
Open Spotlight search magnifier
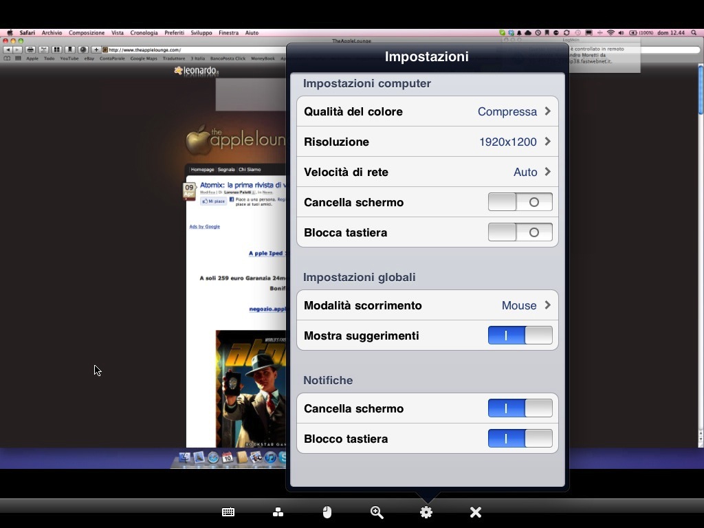pos(694,33)
